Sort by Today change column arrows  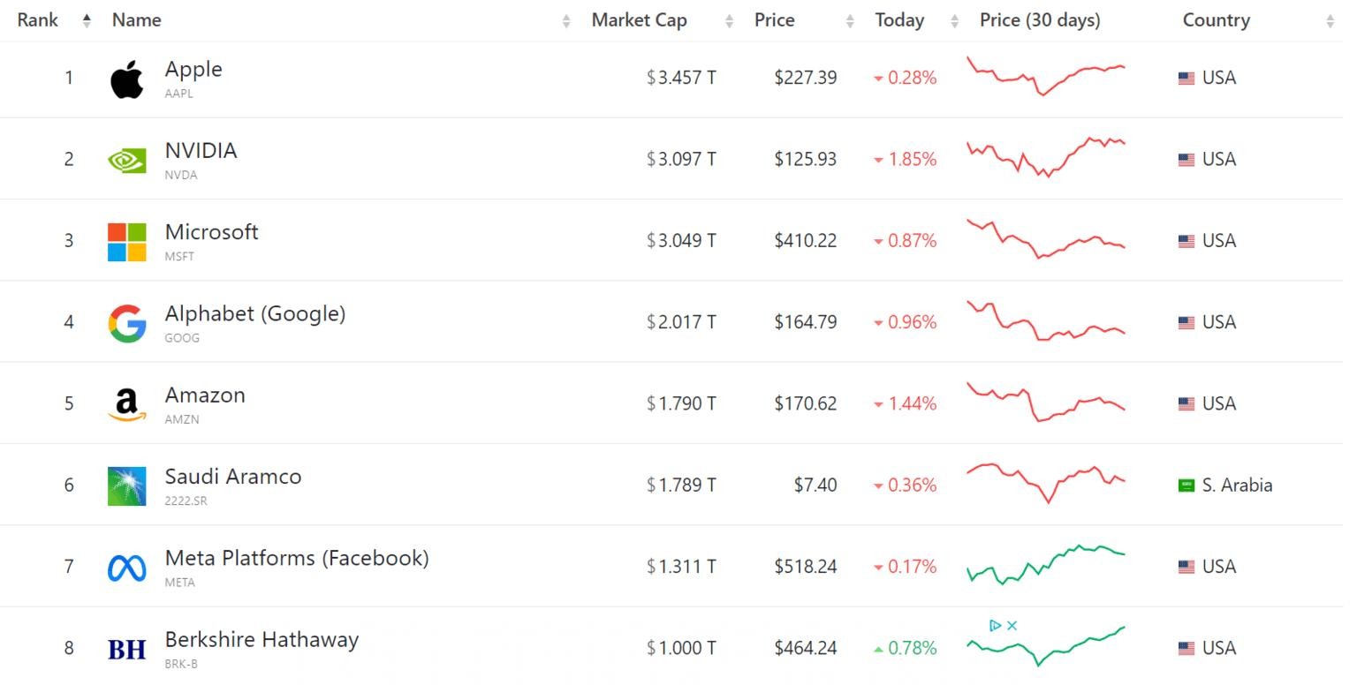pos(954,20)
